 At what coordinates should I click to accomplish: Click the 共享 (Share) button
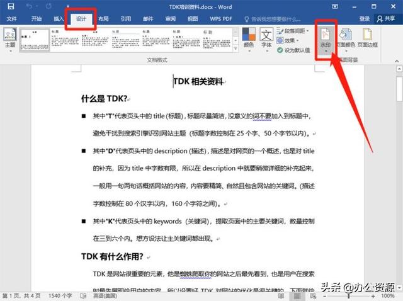pos(386,19)
